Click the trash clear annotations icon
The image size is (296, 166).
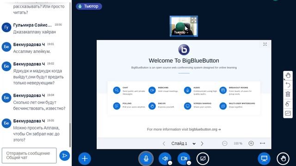(x=288, y=94)
